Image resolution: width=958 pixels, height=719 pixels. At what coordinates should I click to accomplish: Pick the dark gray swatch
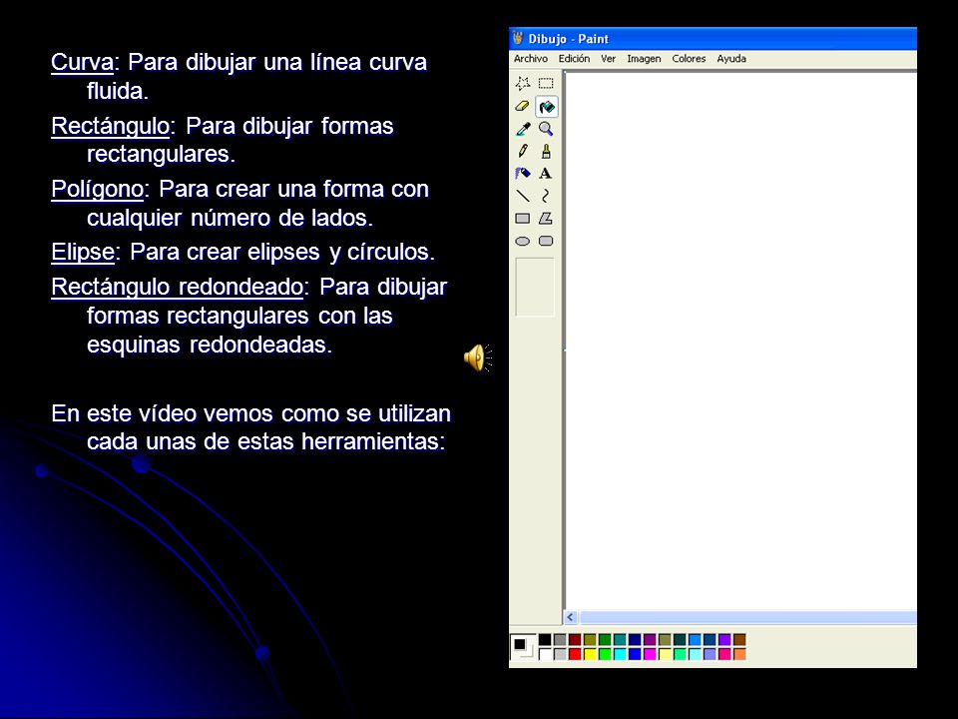click(x=560, y=639)
